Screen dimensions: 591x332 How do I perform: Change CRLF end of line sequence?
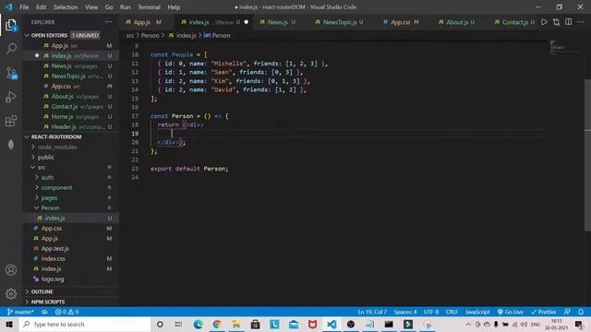452,312
